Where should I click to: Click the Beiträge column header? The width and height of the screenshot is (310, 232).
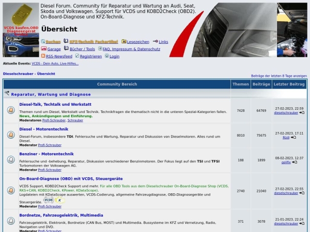click(x=261, y=84)
